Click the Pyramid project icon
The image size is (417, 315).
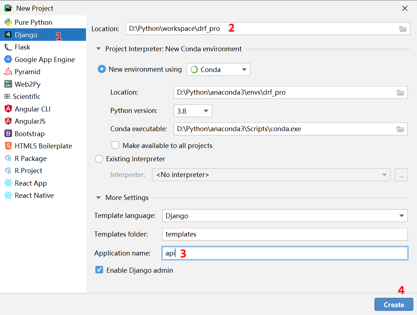(8, 72)
